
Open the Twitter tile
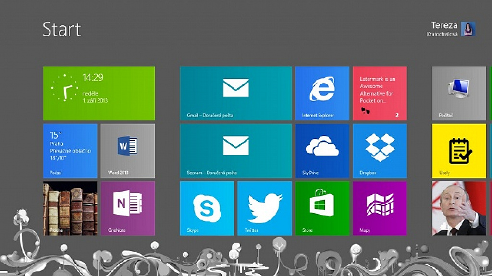[265, 209]
